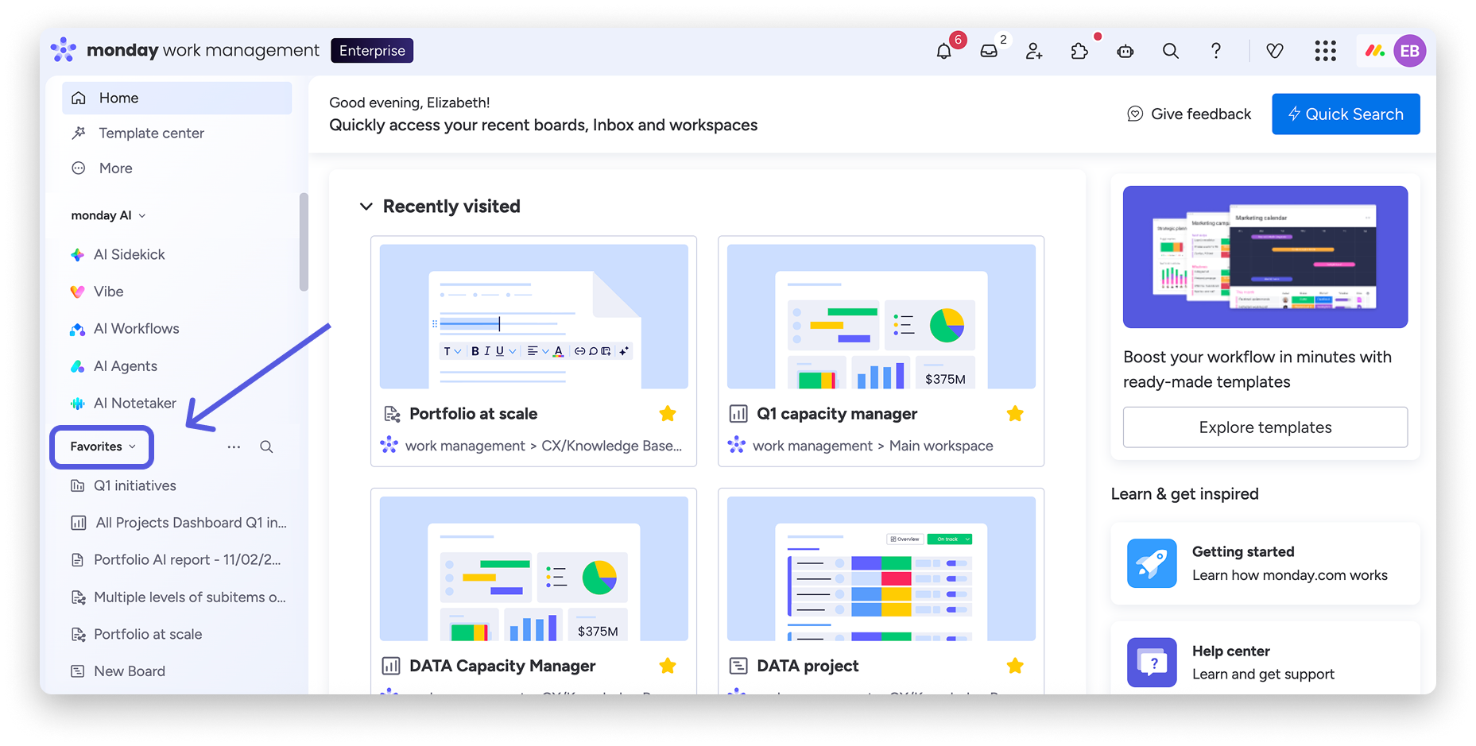Click 'work management > Main workspace' path
Viewport: 1476px width, 746px height.
[873, 446]
